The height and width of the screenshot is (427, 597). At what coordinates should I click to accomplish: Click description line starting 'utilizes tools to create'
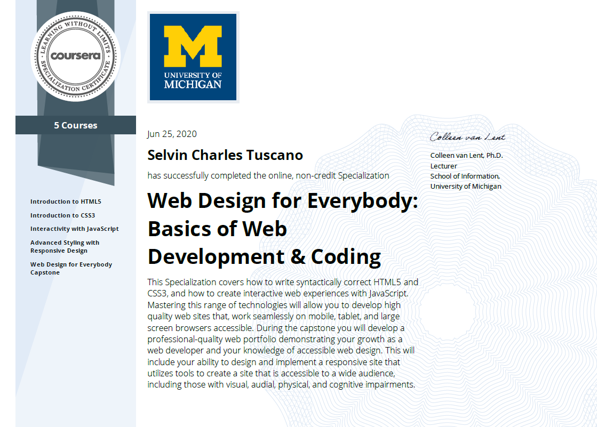pyautogui.click(x=272, y=373)
